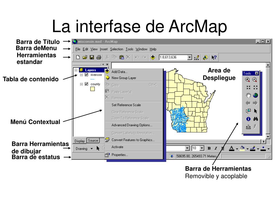
Task: Launch ArcCatalog from the toolbar icon
Action: click(x=205, y=57)
